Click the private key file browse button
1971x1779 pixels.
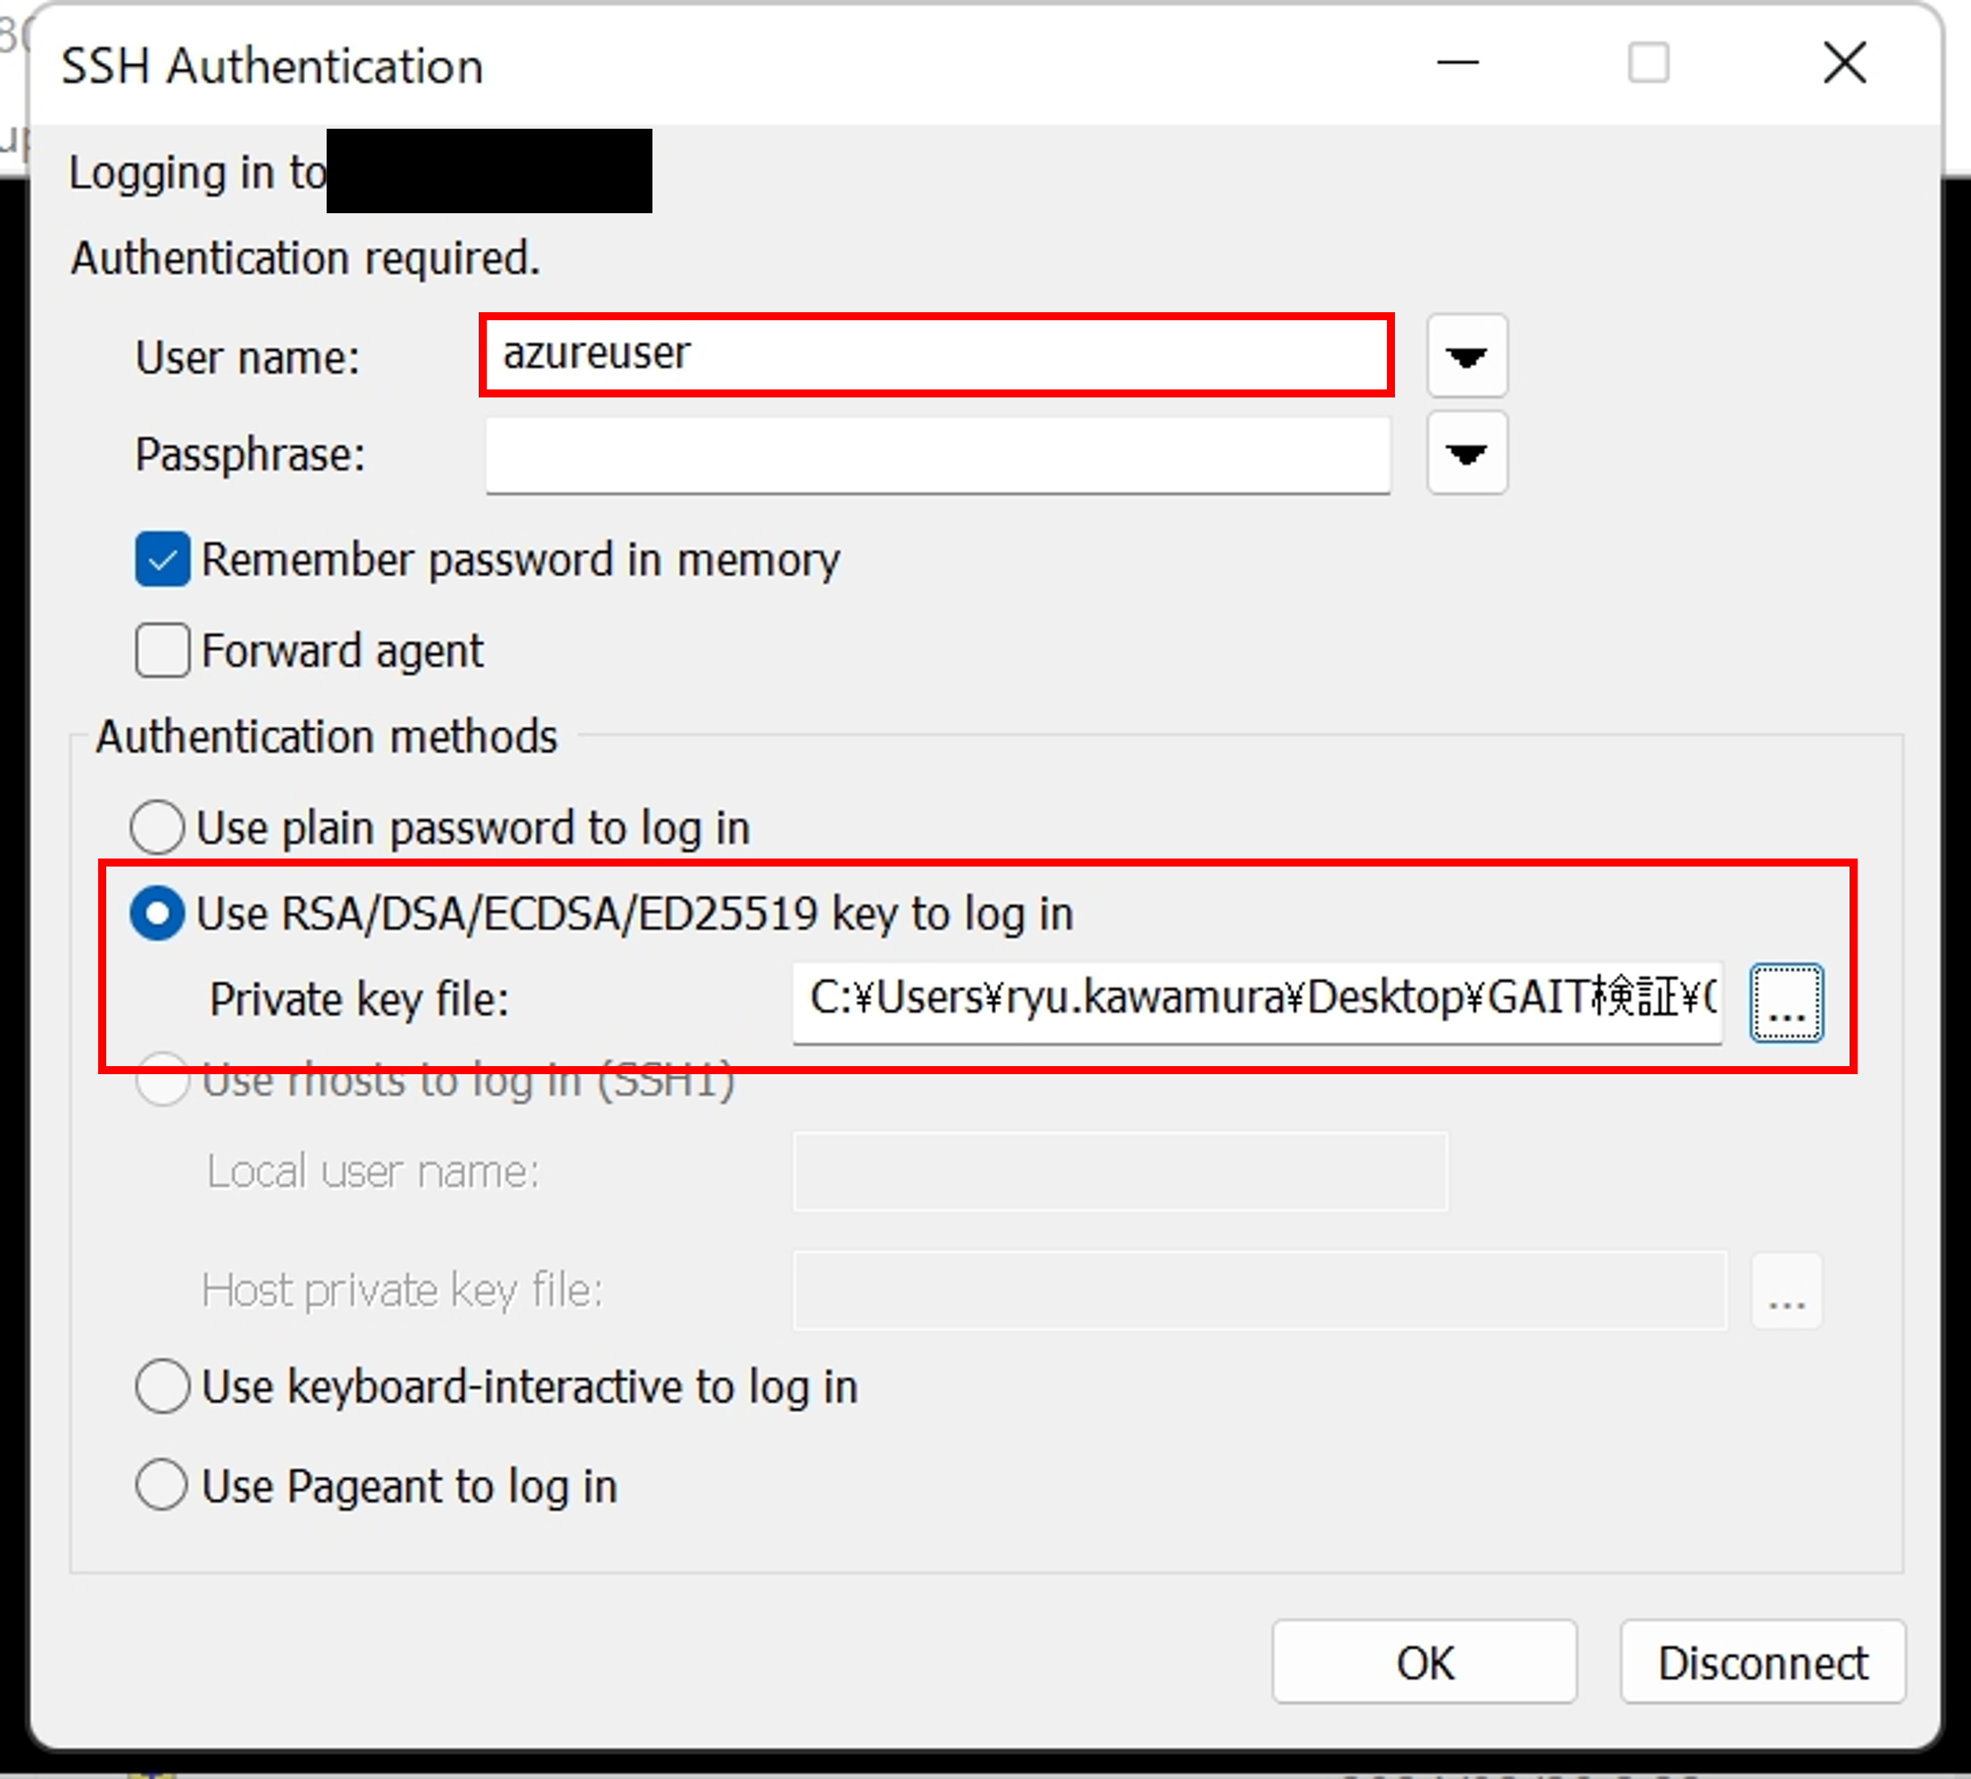(x=1786, y=1003)
